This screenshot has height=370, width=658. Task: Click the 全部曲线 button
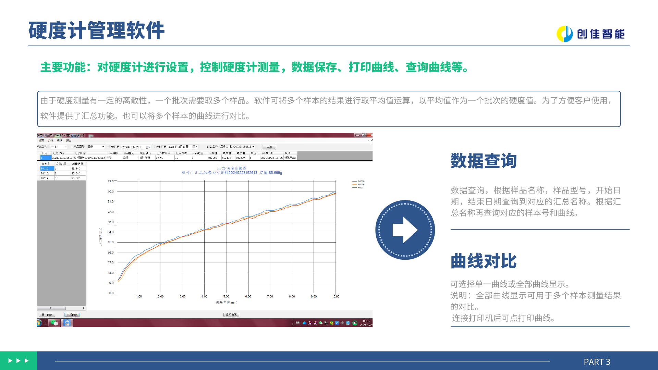coord(72,314)
